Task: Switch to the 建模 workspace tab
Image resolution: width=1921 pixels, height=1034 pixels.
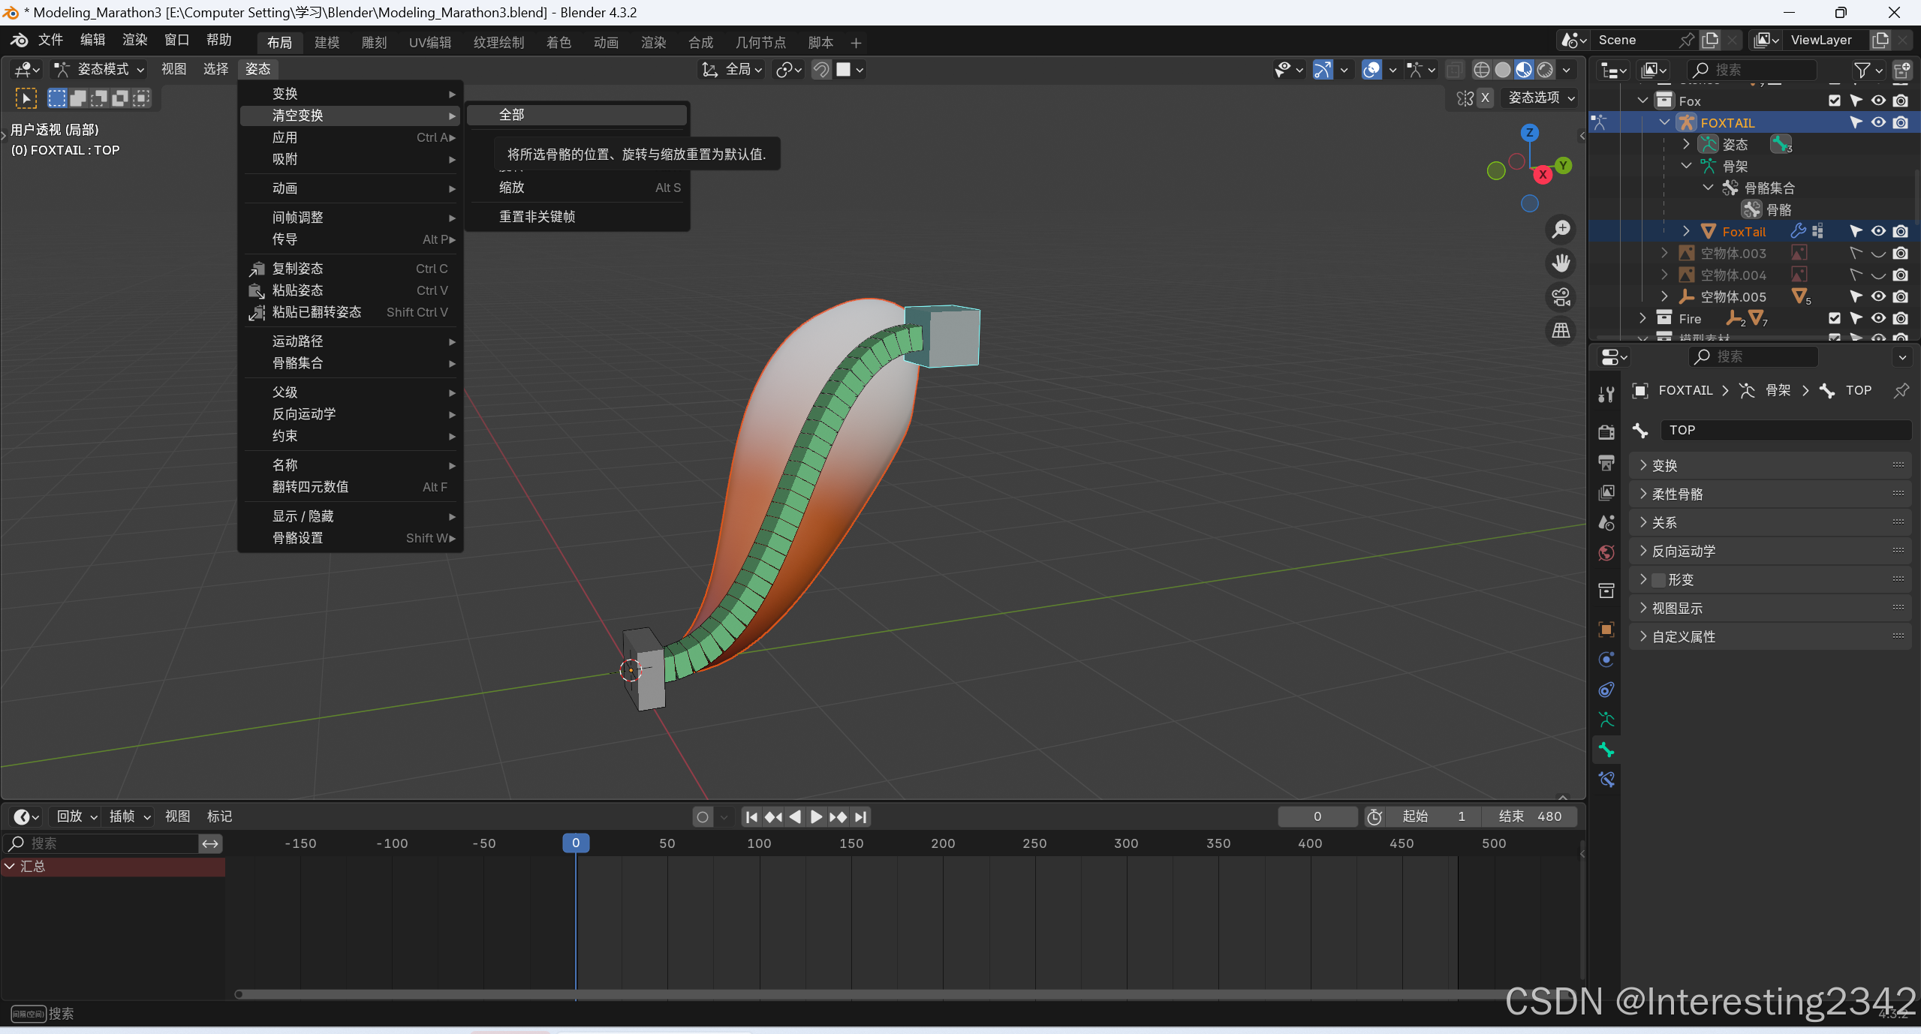Action: coord(327,43)
